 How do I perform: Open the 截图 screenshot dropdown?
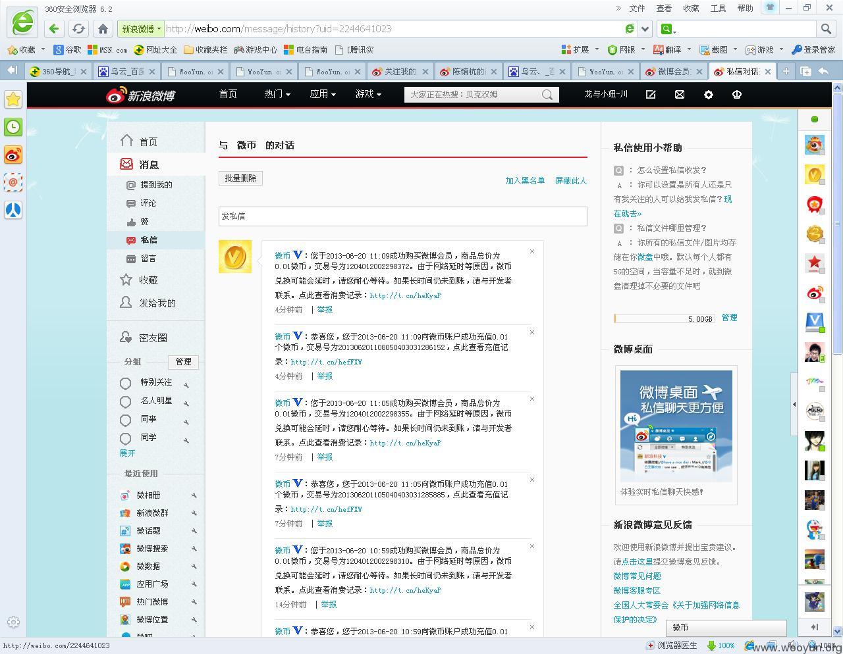[x=719, y=49]
